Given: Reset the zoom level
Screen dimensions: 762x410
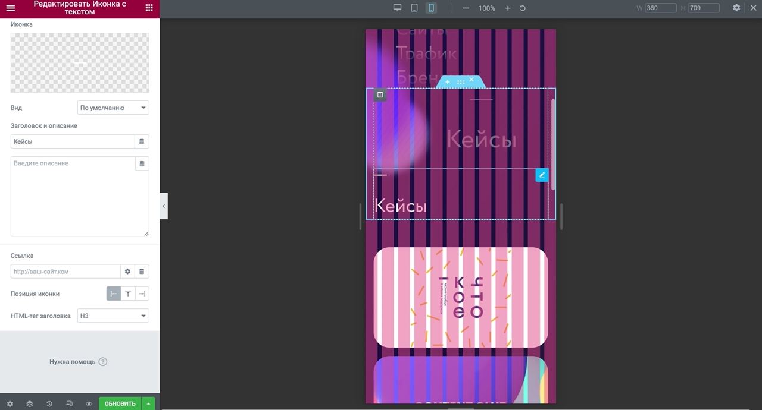Looking at the screenshot, I should point(523,8).
